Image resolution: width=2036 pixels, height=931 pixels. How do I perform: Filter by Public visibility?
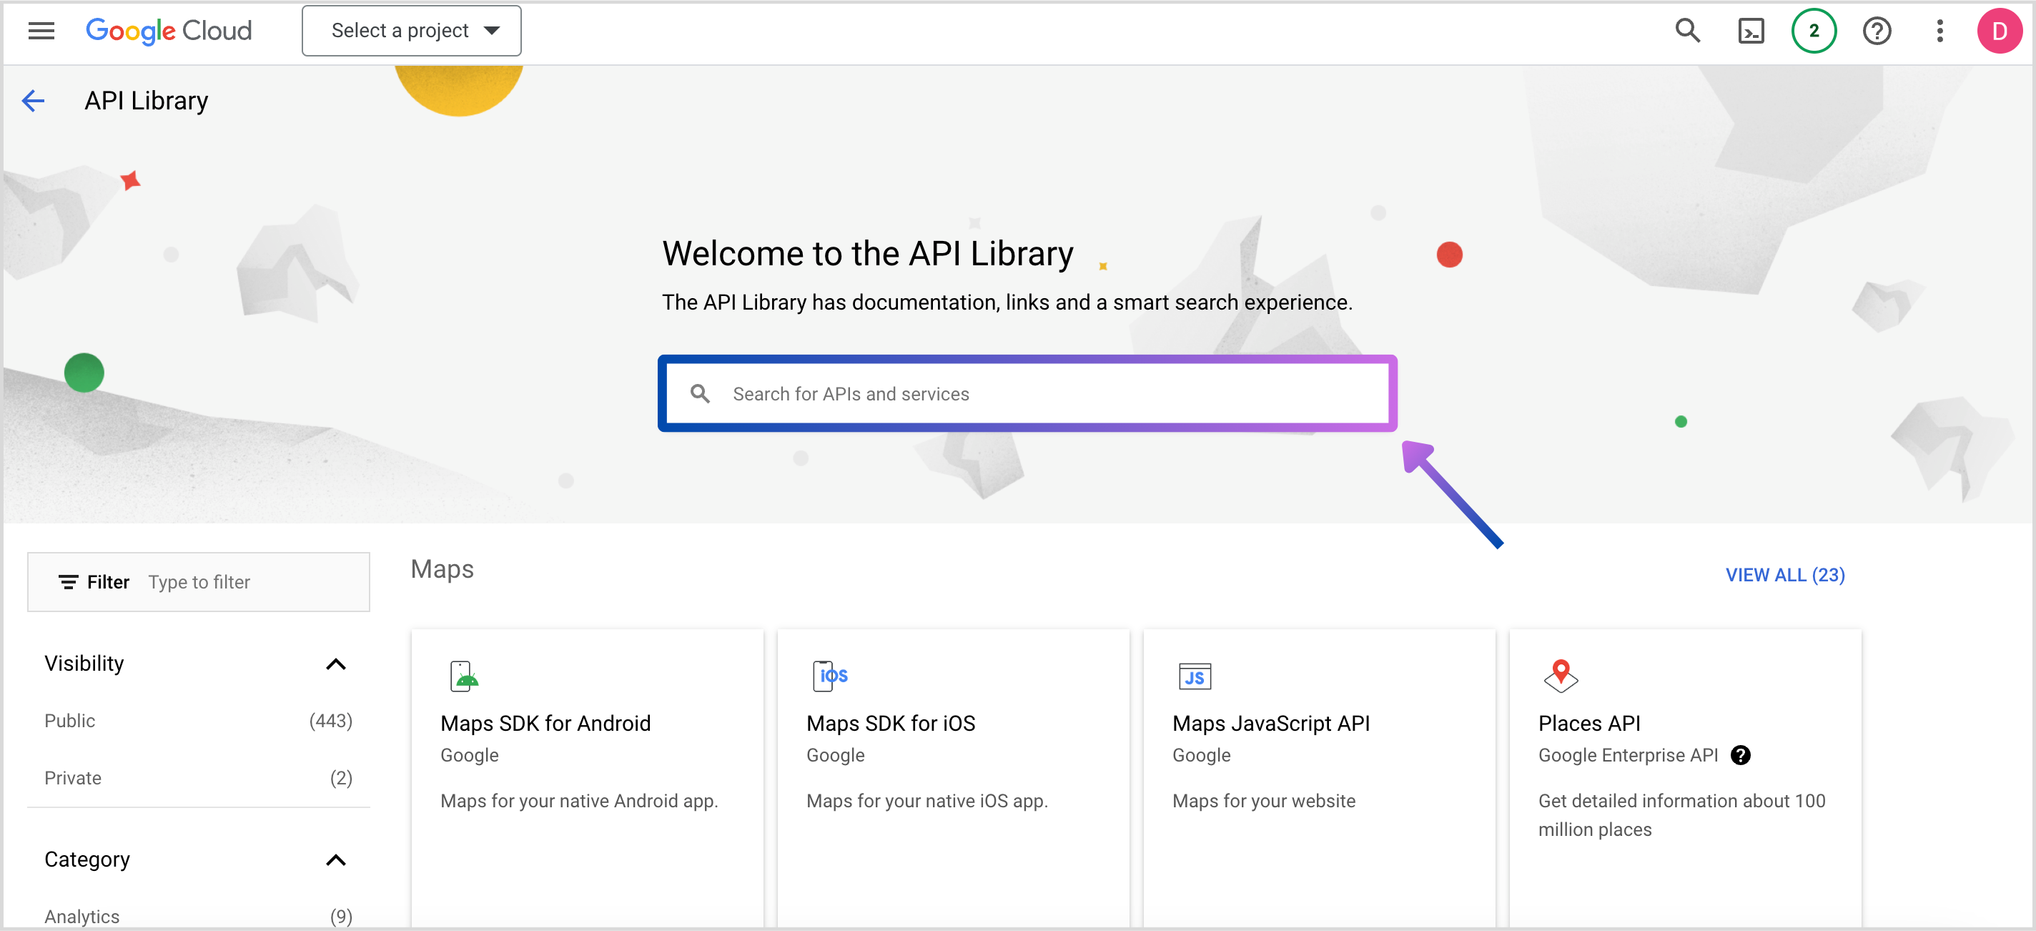69,721
